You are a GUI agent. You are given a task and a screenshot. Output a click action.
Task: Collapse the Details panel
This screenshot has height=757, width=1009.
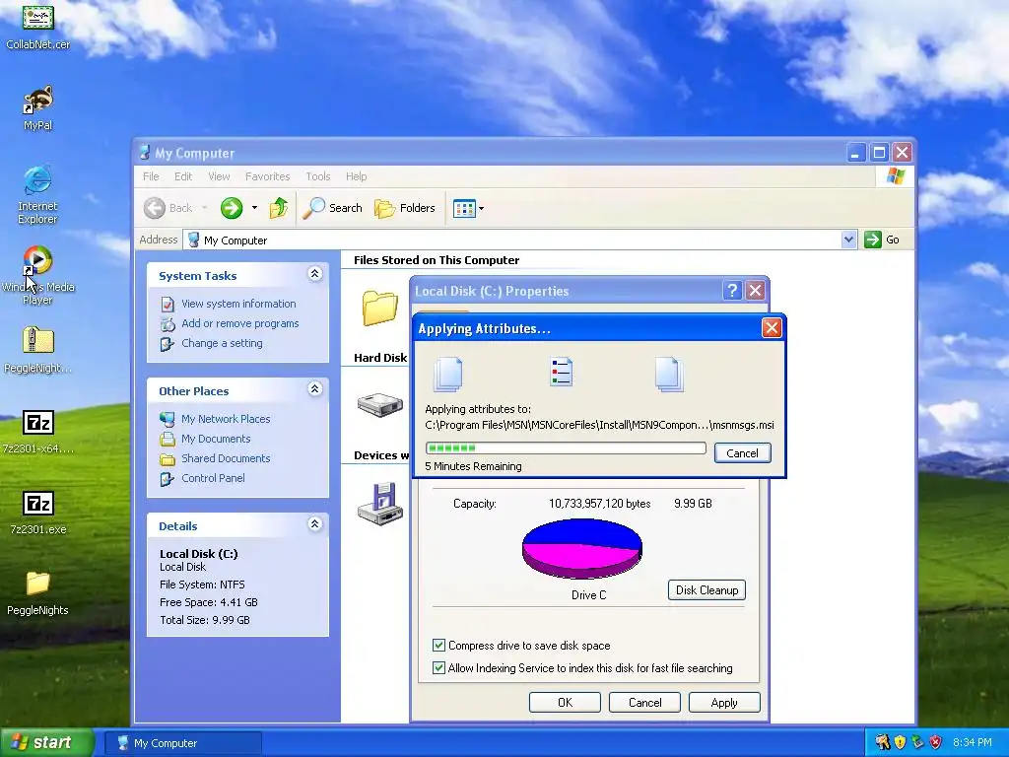click(x=314, y=524)
